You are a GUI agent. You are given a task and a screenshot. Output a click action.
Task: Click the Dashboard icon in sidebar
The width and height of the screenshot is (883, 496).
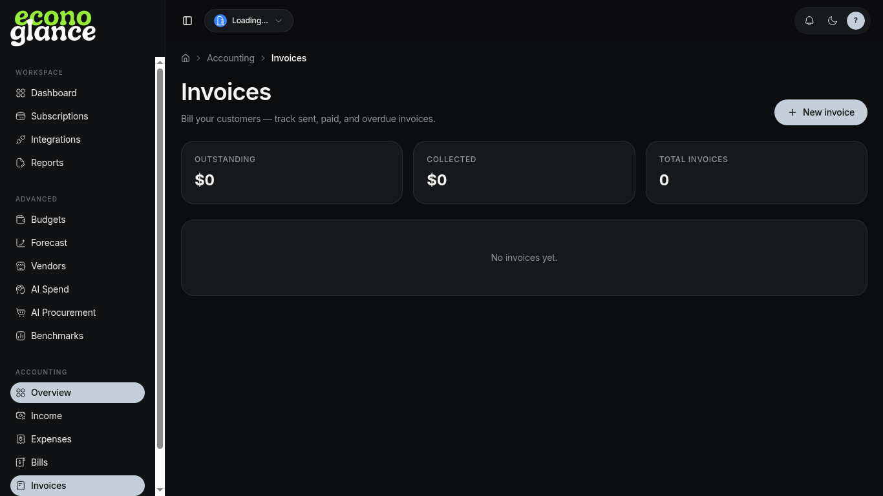pyautogui.click(x=21, y=93)
